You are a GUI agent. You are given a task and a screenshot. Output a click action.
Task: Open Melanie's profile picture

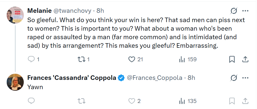pyautogui.click(x=15, y=15)
